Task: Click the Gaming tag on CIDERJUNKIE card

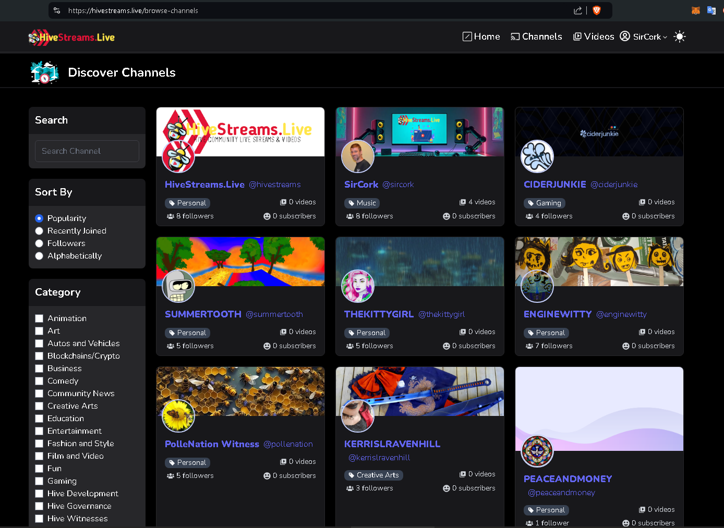Action: [544, 203]
